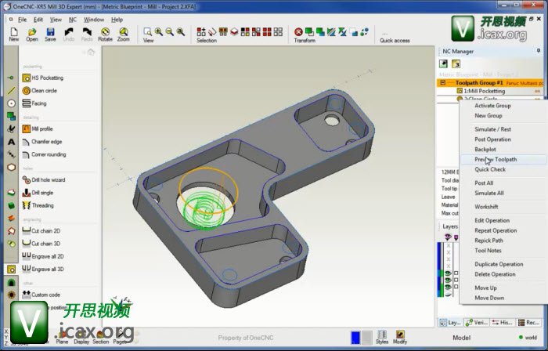Click the red delete circle in Transform group
The width and height of the screenshot is (548, 351).
[x=298, y=32]
